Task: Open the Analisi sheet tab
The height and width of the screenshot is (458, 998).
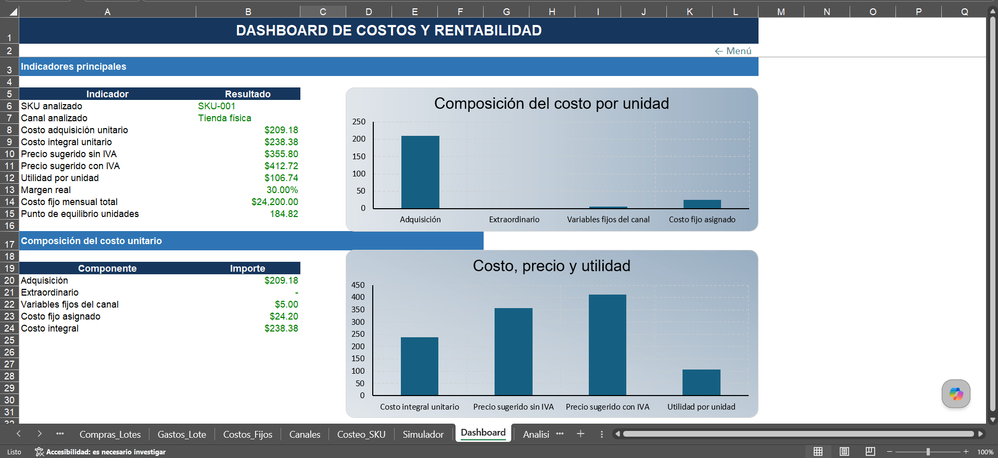Action: [x=536, y=435]
